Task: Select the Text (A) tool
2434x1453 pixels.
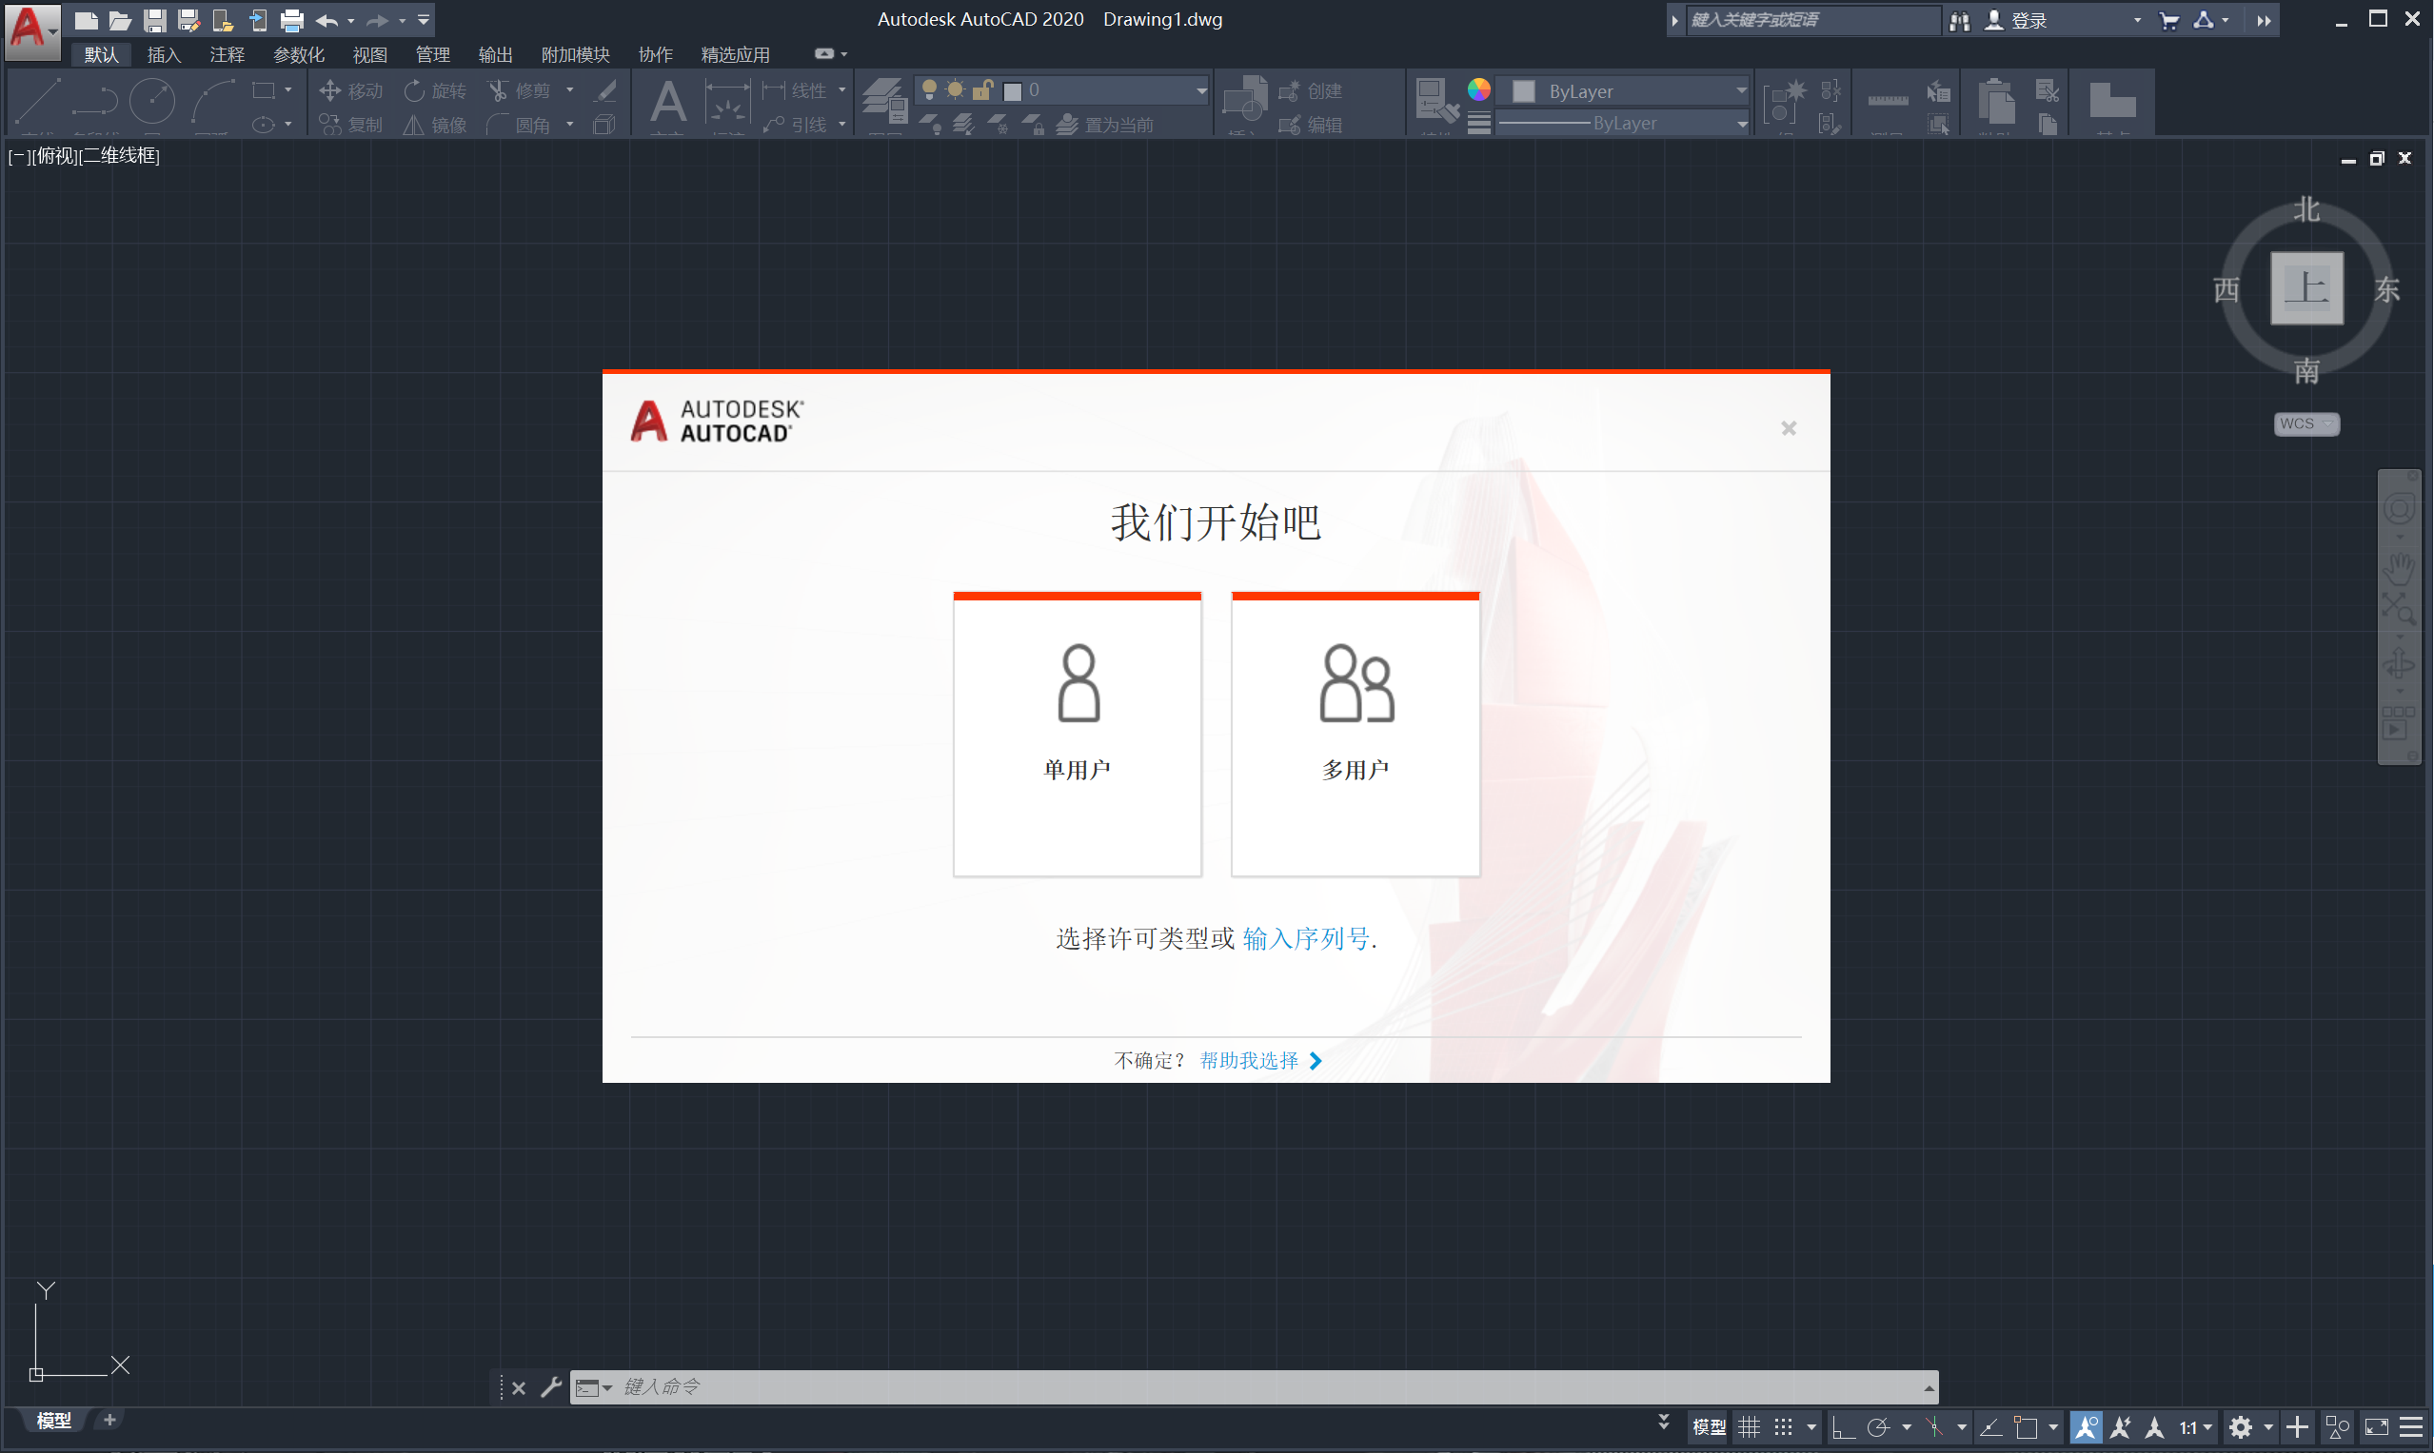Action: click(668, 101)
